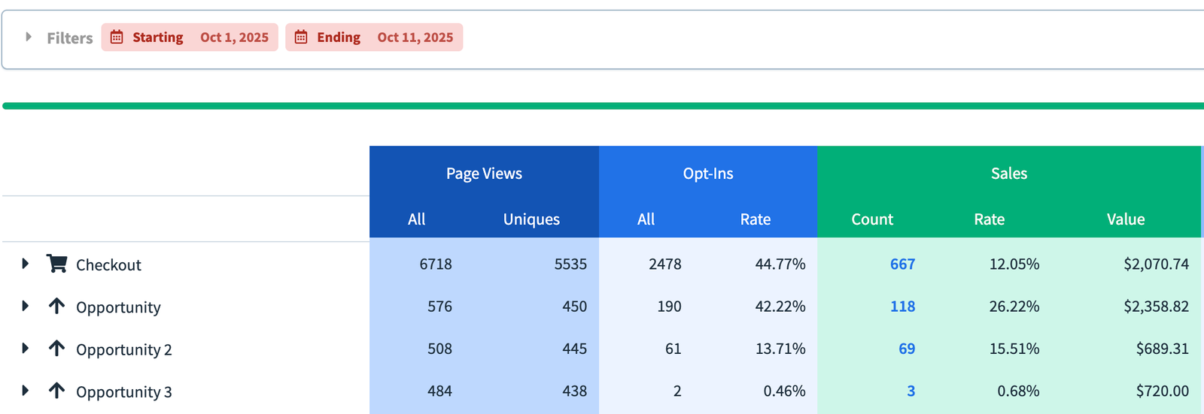
Task: Expand the Checkout row
Action: [x=25, y=264]
